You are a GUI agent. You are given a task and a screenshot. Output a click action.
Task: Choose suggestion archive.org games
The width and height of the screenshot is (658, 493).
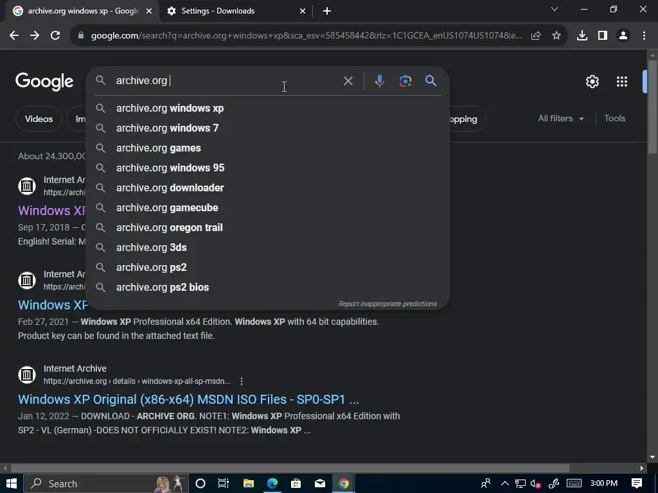(267, 148)
